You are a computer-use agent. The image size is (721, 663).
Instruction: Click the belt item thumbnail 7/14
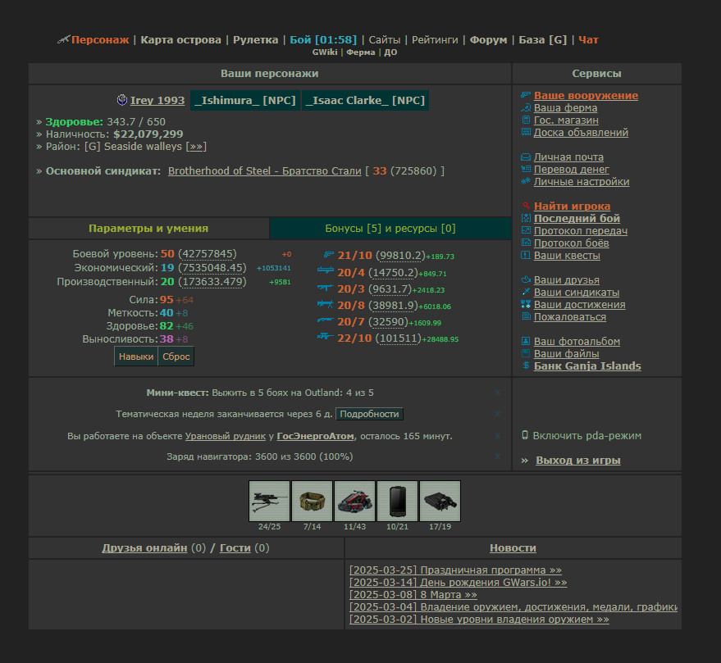pos(312,501)
